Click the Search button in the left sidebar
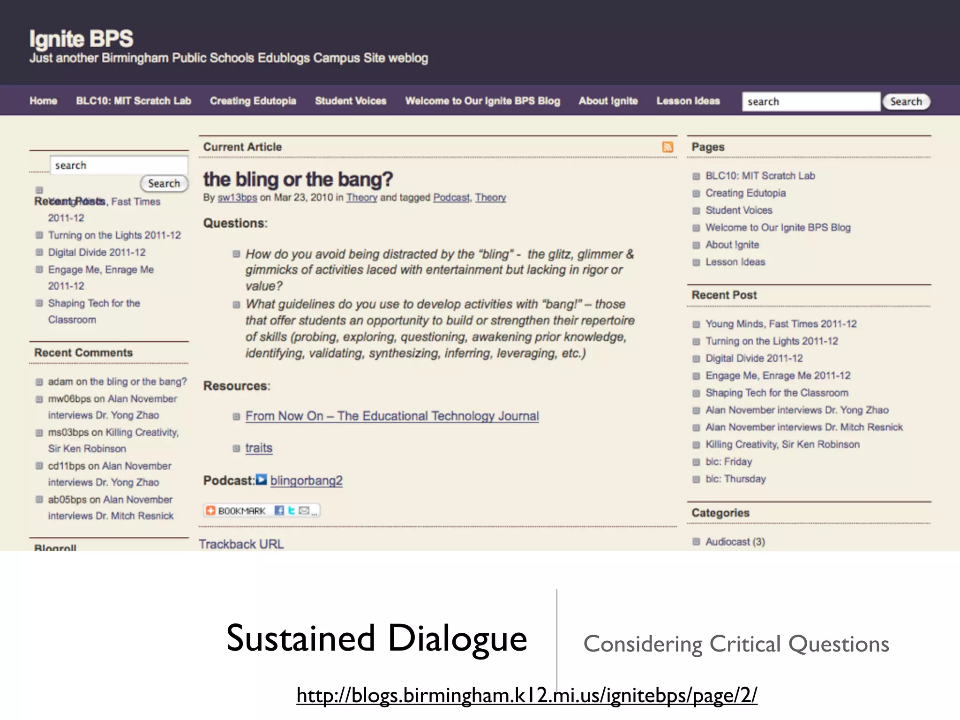Screen dimensions: 960x720 click(164, 183)
